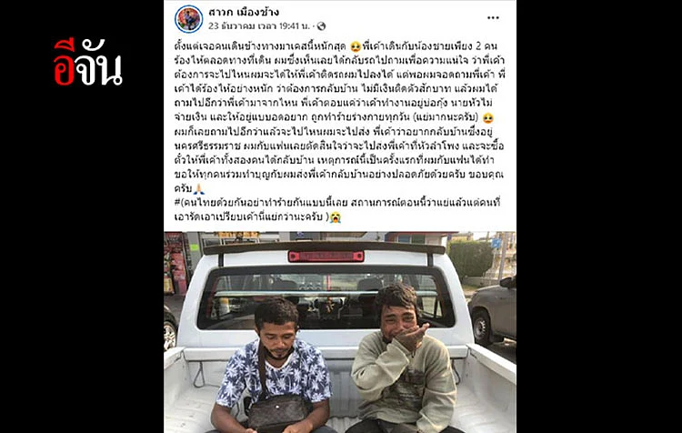Click the man in the floral shirt
682x433 pixels.
[x=274, y=366]
